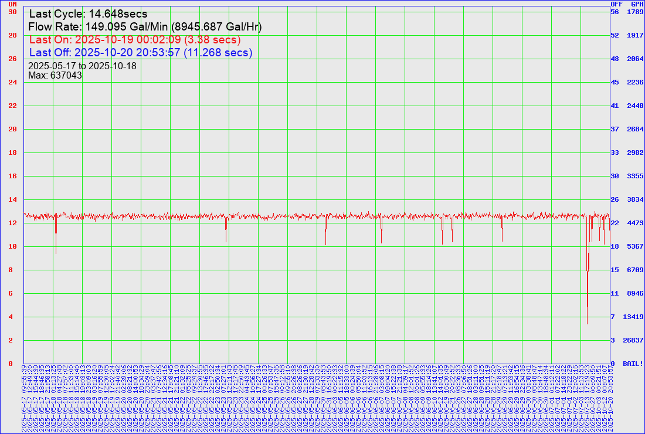This screenshot has height=434, width=645.
Task: Click the blue OFF axis header
Action: point(616,4)
